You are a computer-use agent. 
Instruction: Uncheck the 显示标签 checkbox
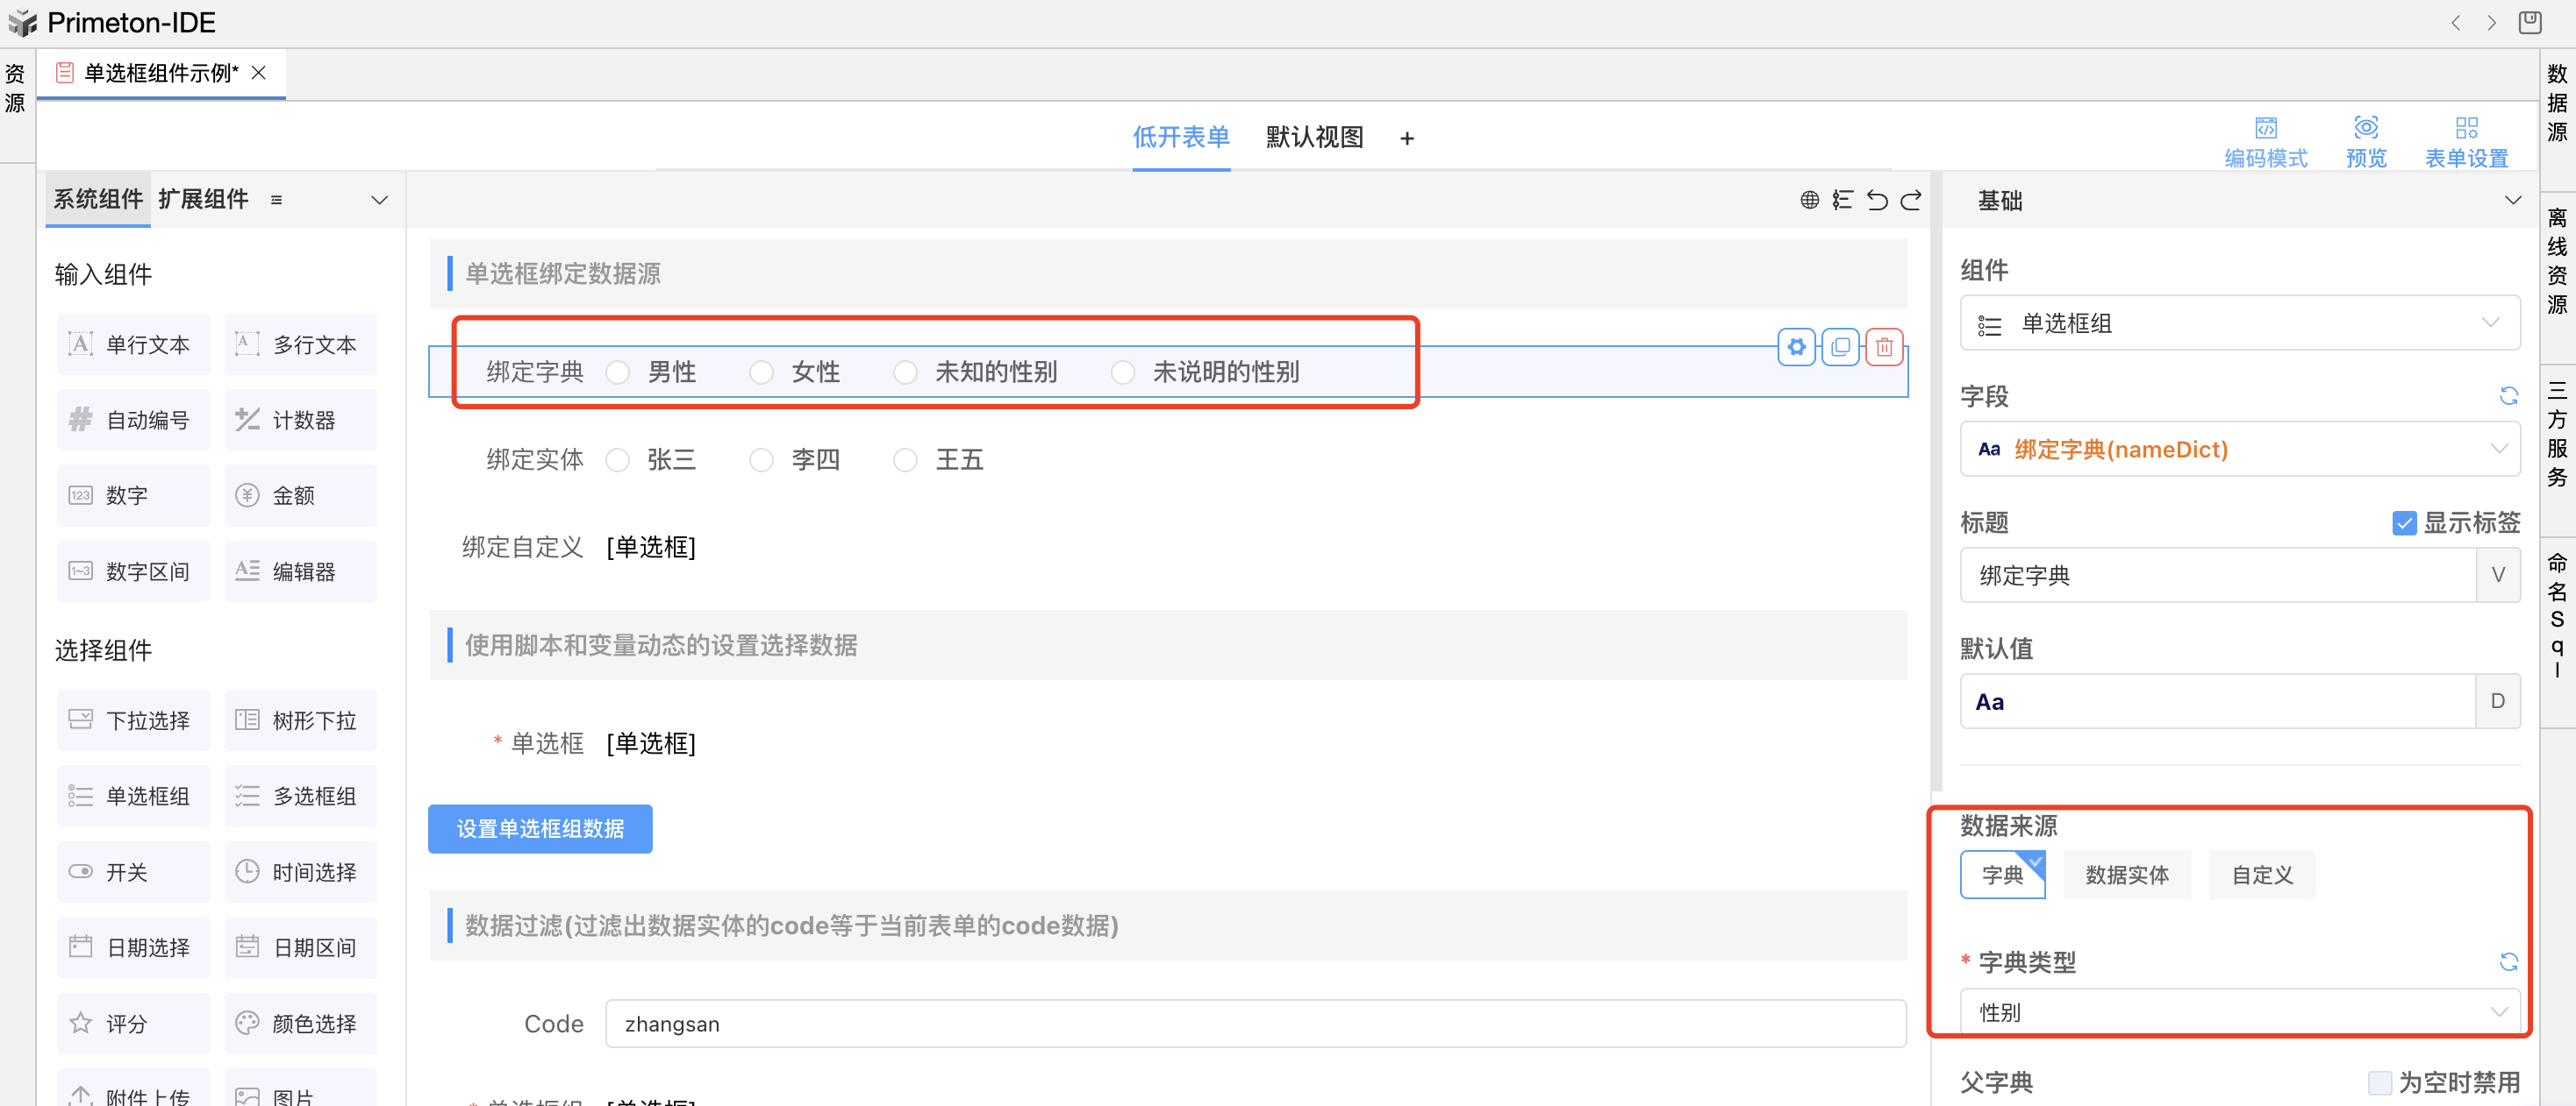point(2404,522)
